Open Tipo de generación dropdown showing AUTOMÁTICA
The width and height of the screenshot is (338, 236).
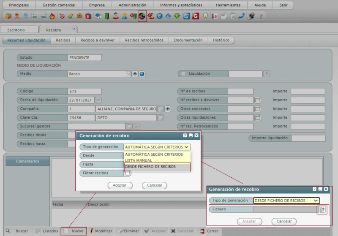pyautogui.click(x=157, y=147)
